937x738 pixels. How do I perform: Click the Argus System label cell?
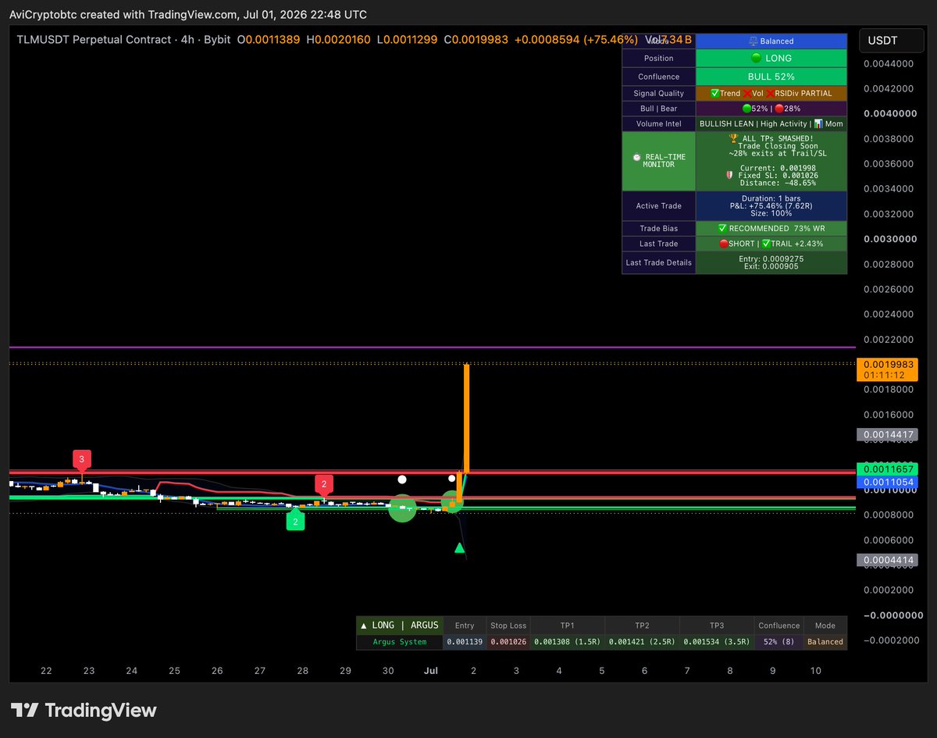(399, 642)
